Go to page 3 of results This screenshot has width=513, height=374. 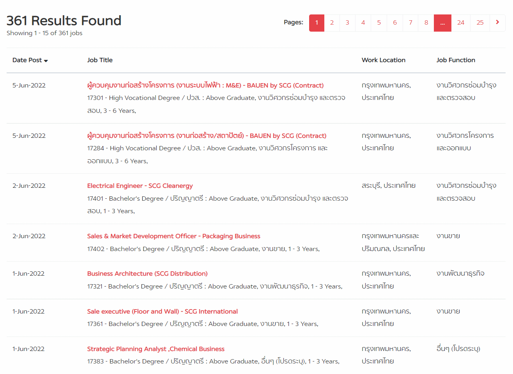[x=347, y=23]
